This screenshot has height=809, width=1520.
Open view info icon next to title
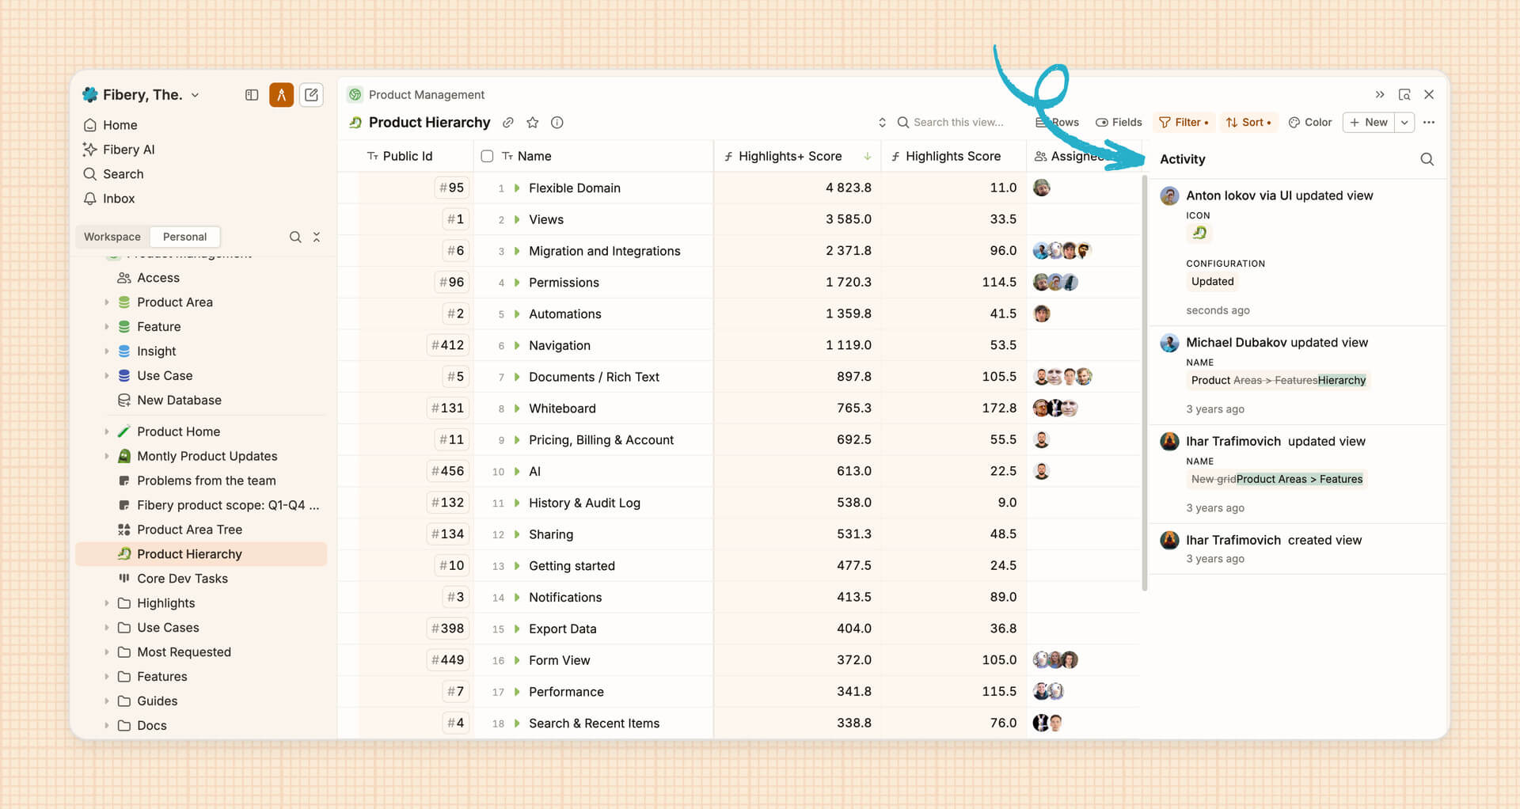click(x=557, y=123)
